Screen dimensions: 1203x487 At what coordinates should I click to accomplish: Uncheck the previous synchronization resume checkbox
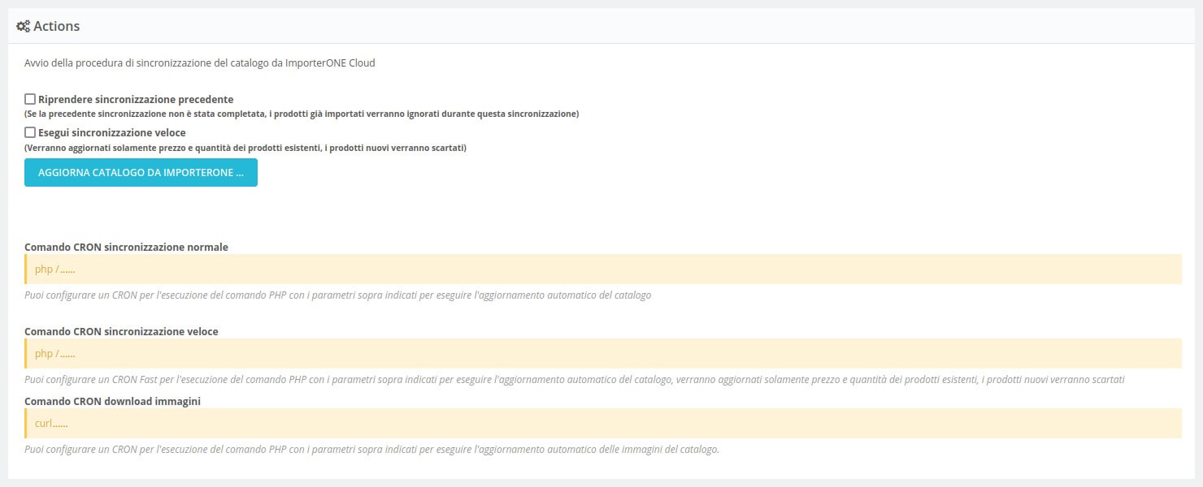point(30,98)
